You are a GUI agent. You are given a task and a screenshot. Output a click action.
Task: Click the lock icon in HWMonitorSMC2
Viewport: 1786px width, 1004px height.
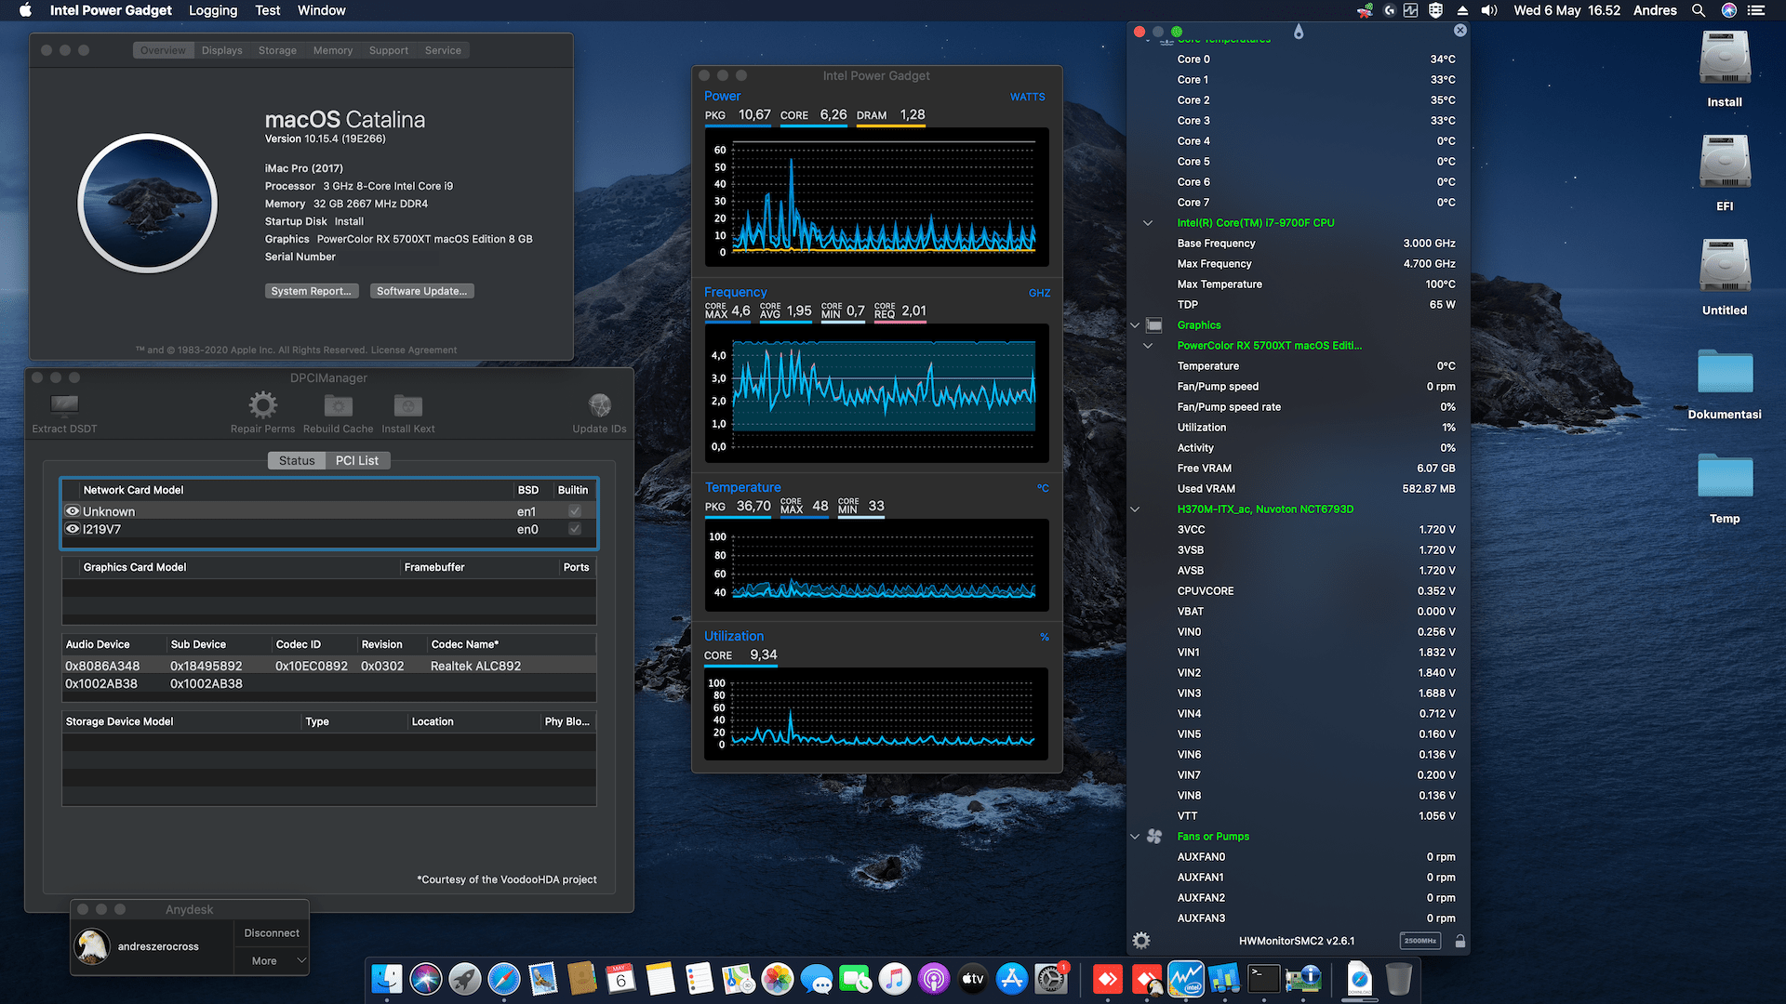1458,941
